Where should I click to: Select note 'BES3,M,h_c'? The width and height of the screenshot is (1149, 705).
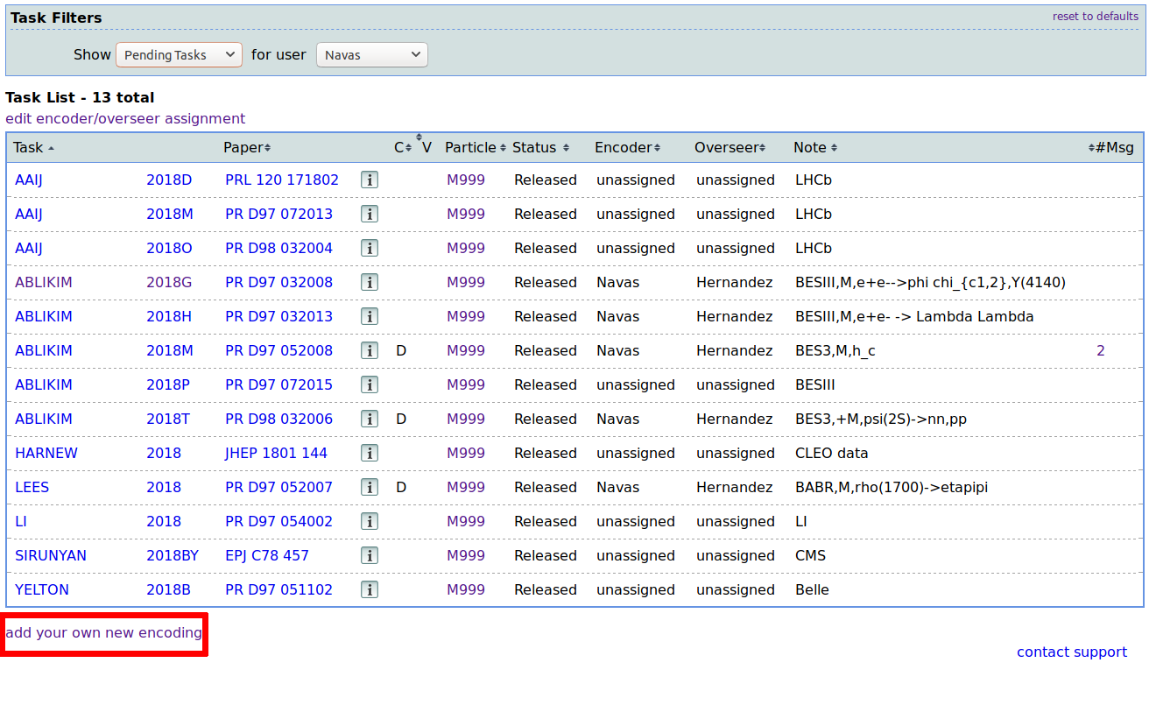(x=835, y=350)
